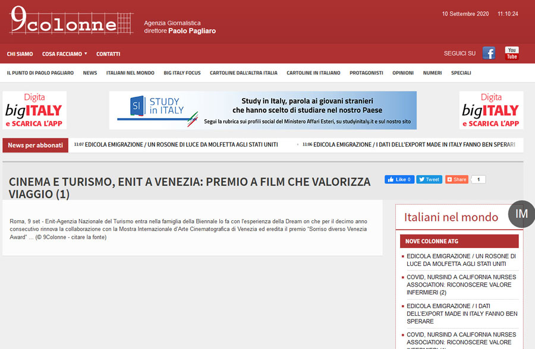Click the right bigITALY app banner
Image resolution: width=535 pixels, height=349 pixels.
(x=491, y=110)
